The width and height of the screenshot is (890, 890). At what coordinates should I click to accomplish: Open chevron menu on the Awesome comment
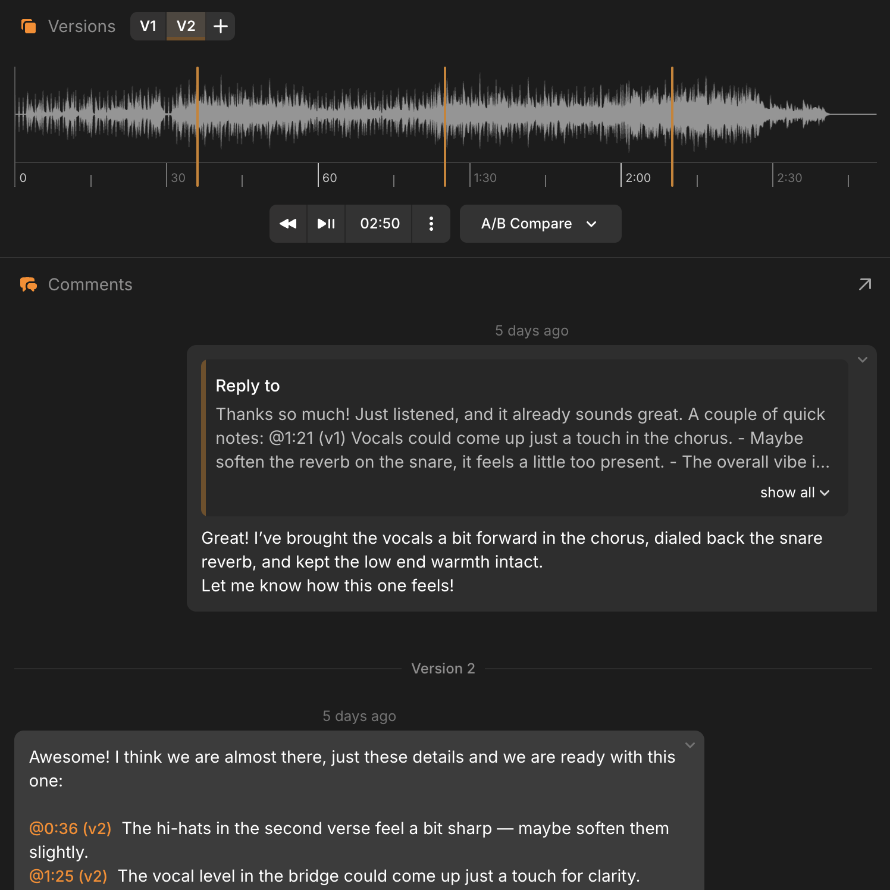pos(690,745)
